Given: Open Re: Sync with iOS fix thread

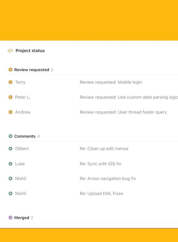Looking at the screenshot, I should pyautogui.click(x=100, y=164).
